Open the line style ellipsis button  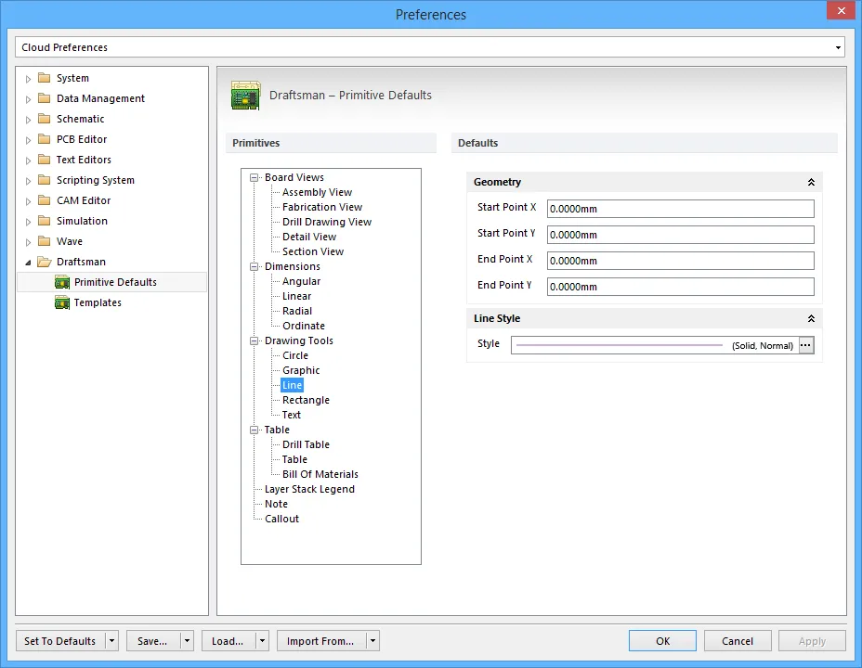click(x=806, y=345)
